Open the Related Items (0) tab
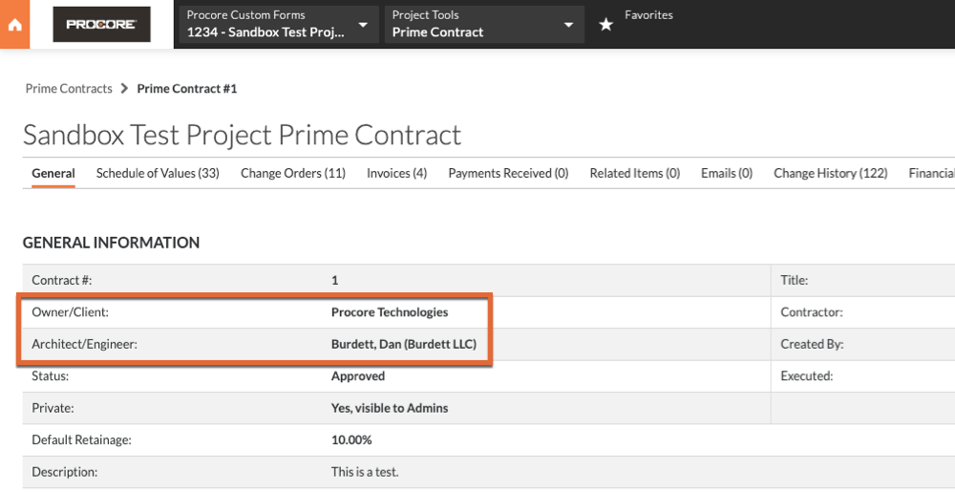The width and height of the screenshot is (955, 492). [635, 174]
